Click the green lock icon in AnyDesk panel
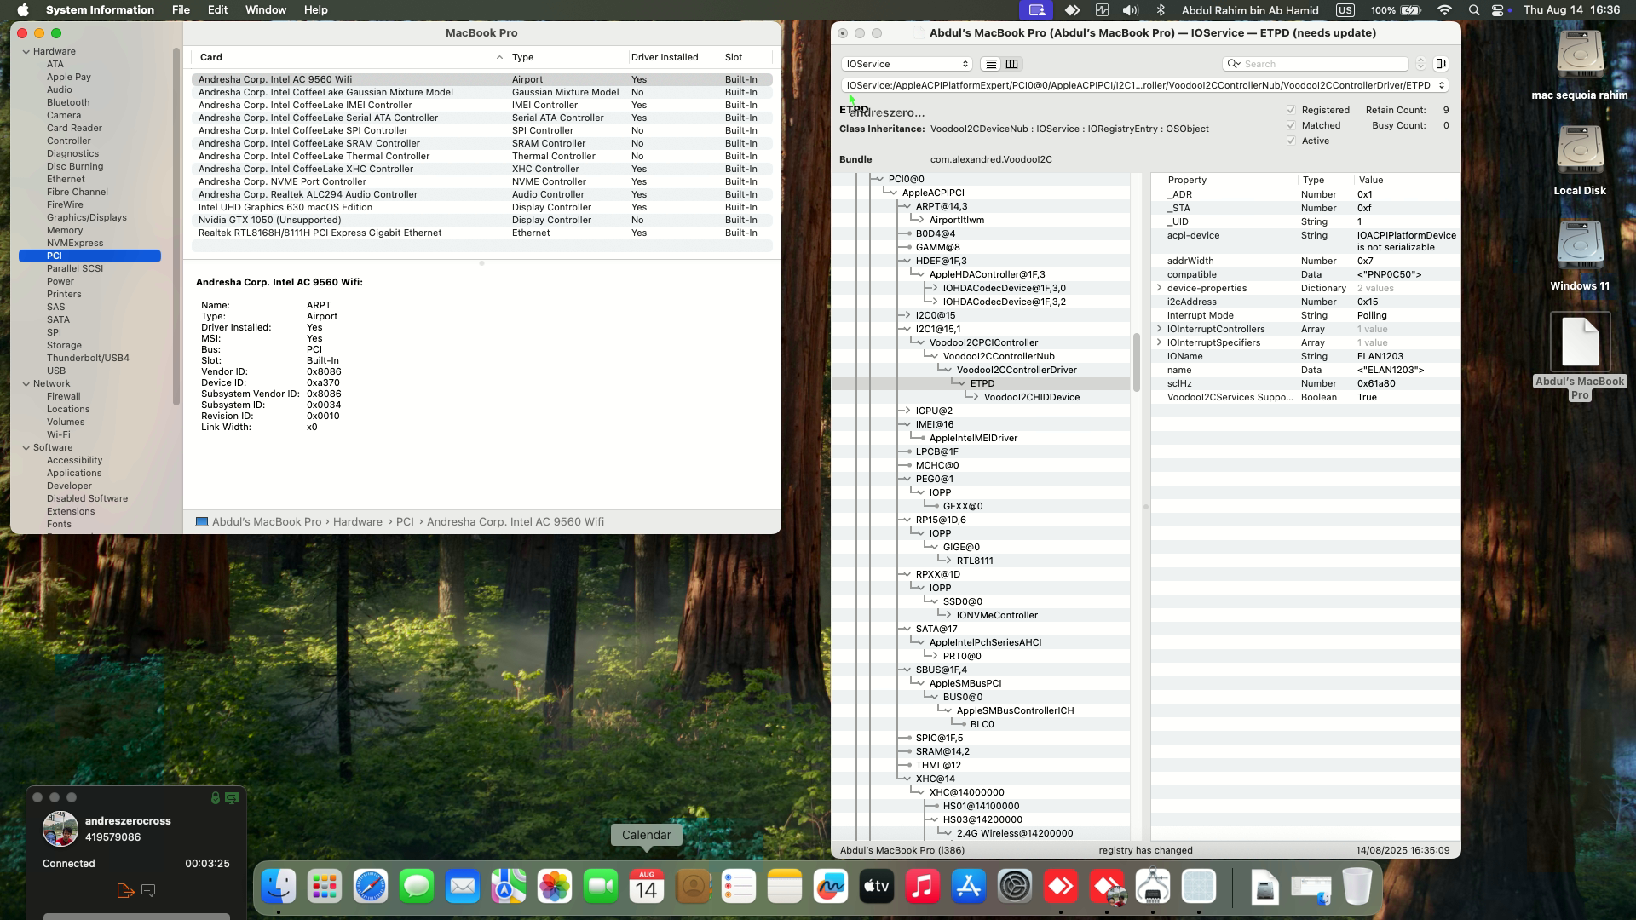Screen dimensions: 1636x920 (x=216, y=797)
